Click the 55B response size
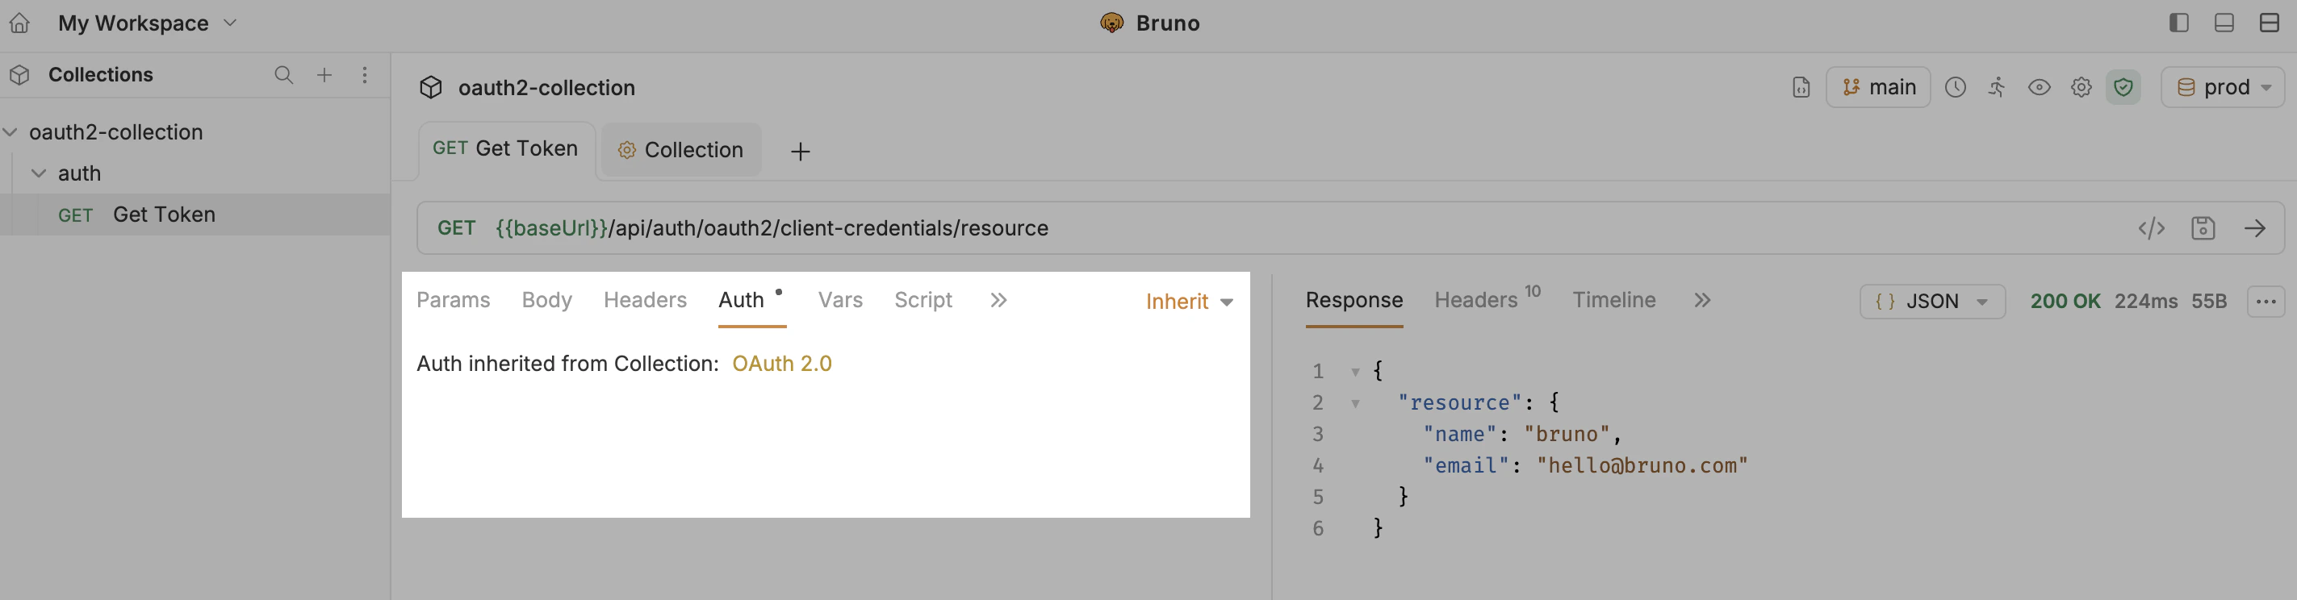Screen dimensions: 2297x600 (2209, 302)
